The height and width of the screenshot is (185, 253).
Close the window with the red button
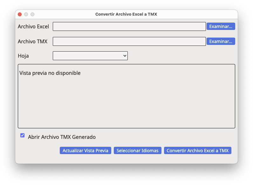click(x=20, y=14)
